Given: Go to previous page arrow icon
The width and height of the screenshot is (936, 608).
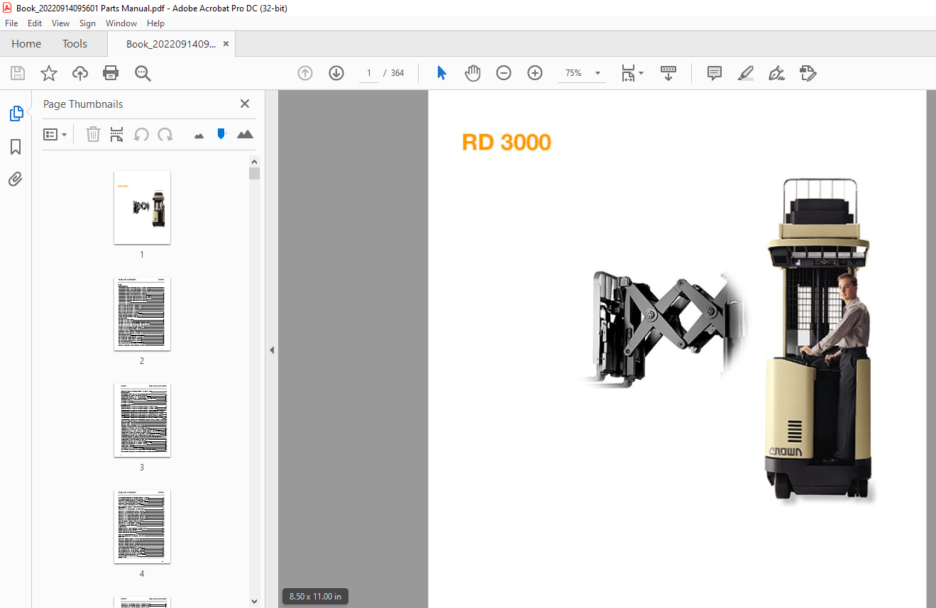Looking at the screenshot, I should pos(305,73).
